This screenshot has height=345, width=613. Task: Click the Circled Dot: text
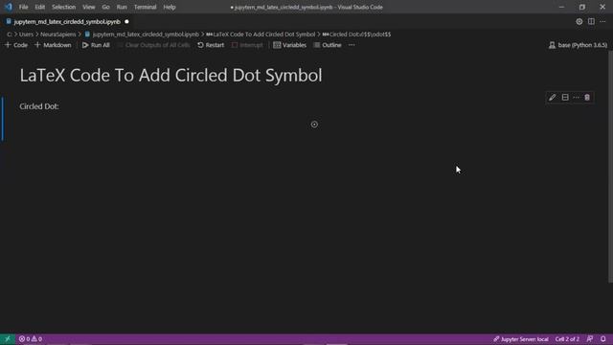[39, 106]
